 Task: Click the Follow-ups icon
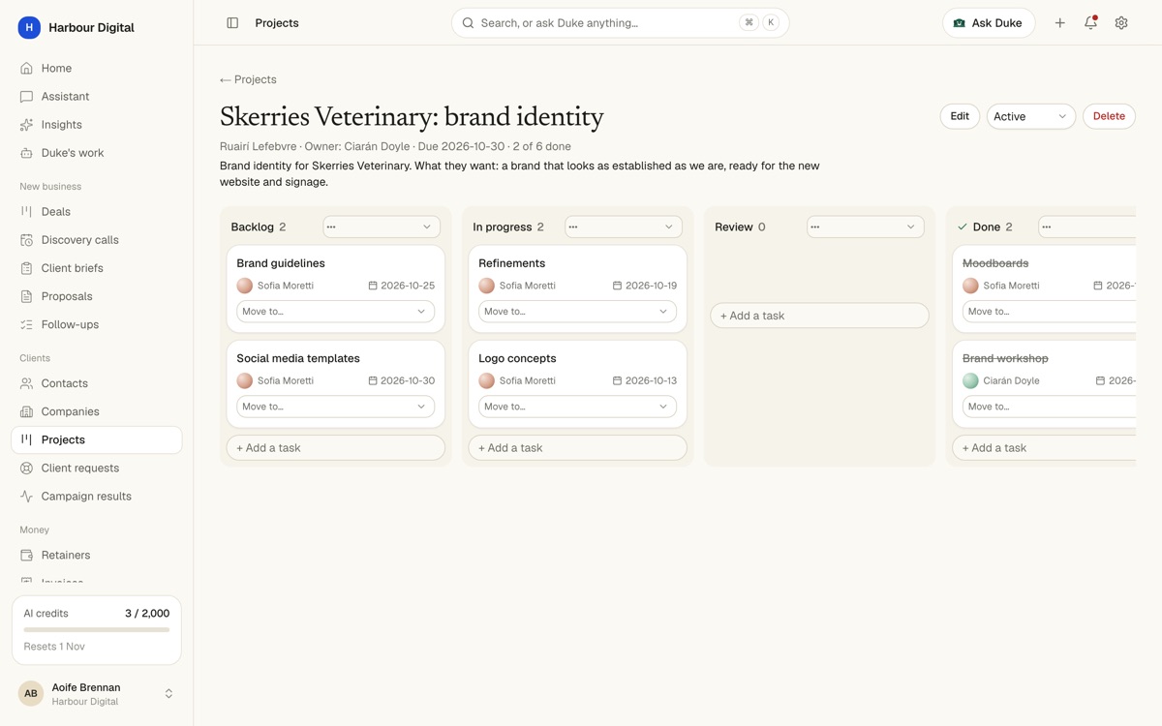point(26,324)
